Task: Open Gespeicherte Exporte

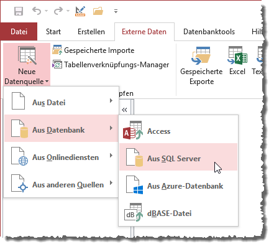Action: pos(201,76)
